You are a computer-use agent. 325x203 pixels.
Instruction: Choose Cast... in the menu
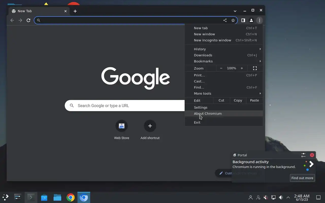tap(224, 81)
